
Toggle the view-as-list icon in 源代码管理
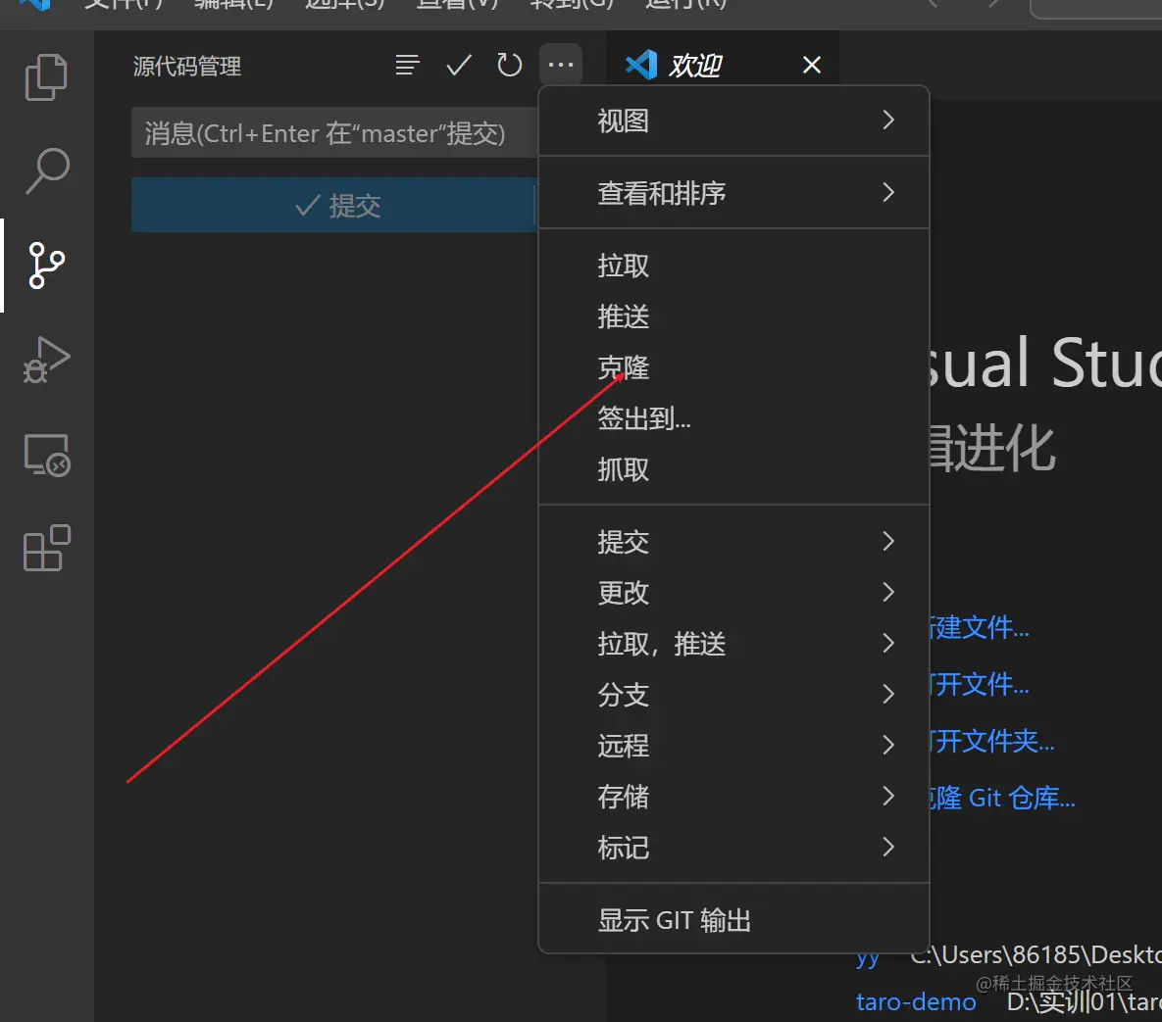[x=407, y=65]
